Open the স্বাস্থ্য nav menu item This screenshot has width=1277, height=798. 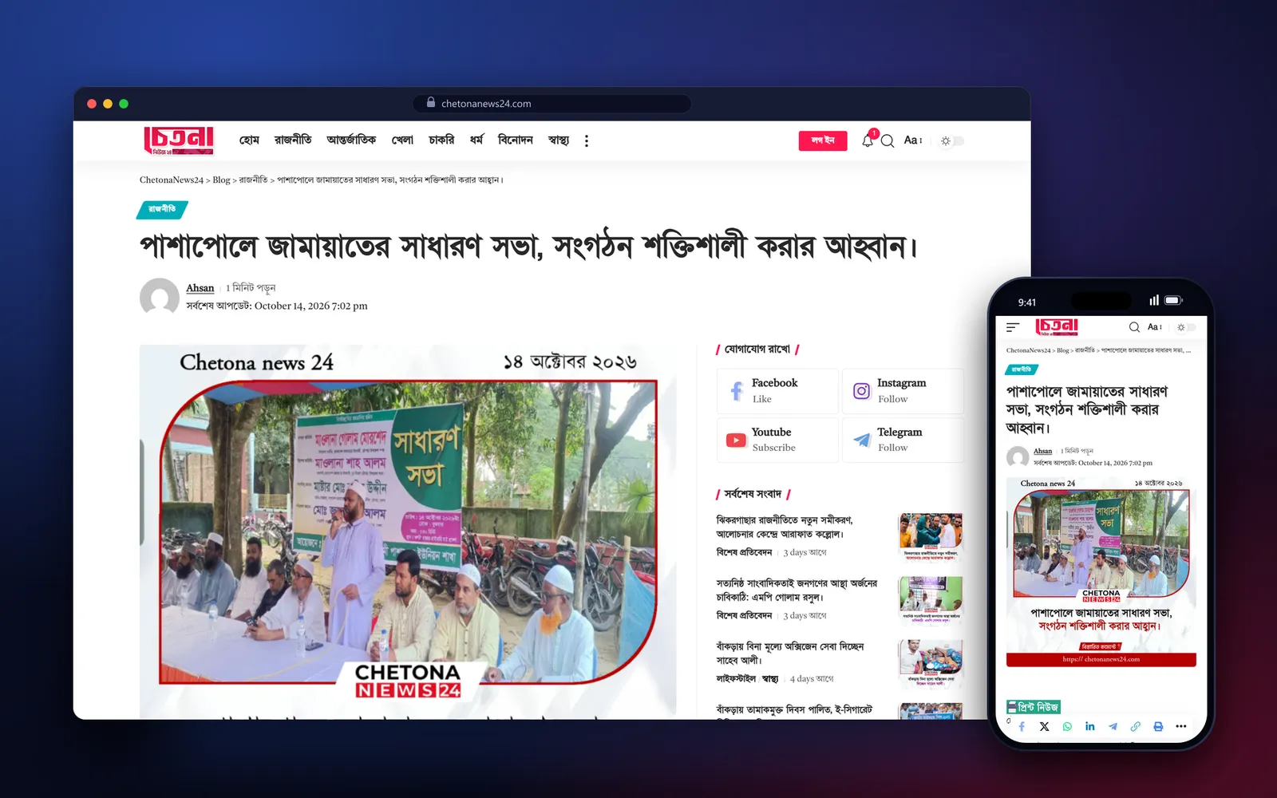pyautogui.click(x=559, y=140)
